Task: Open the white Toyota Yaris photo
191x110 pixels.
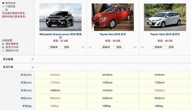Action: [x=165, y=17]
